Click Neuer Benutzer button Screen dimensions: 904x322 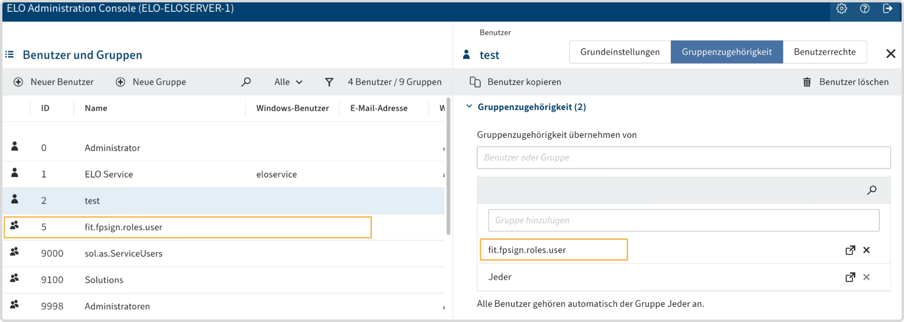coord(53,82)
